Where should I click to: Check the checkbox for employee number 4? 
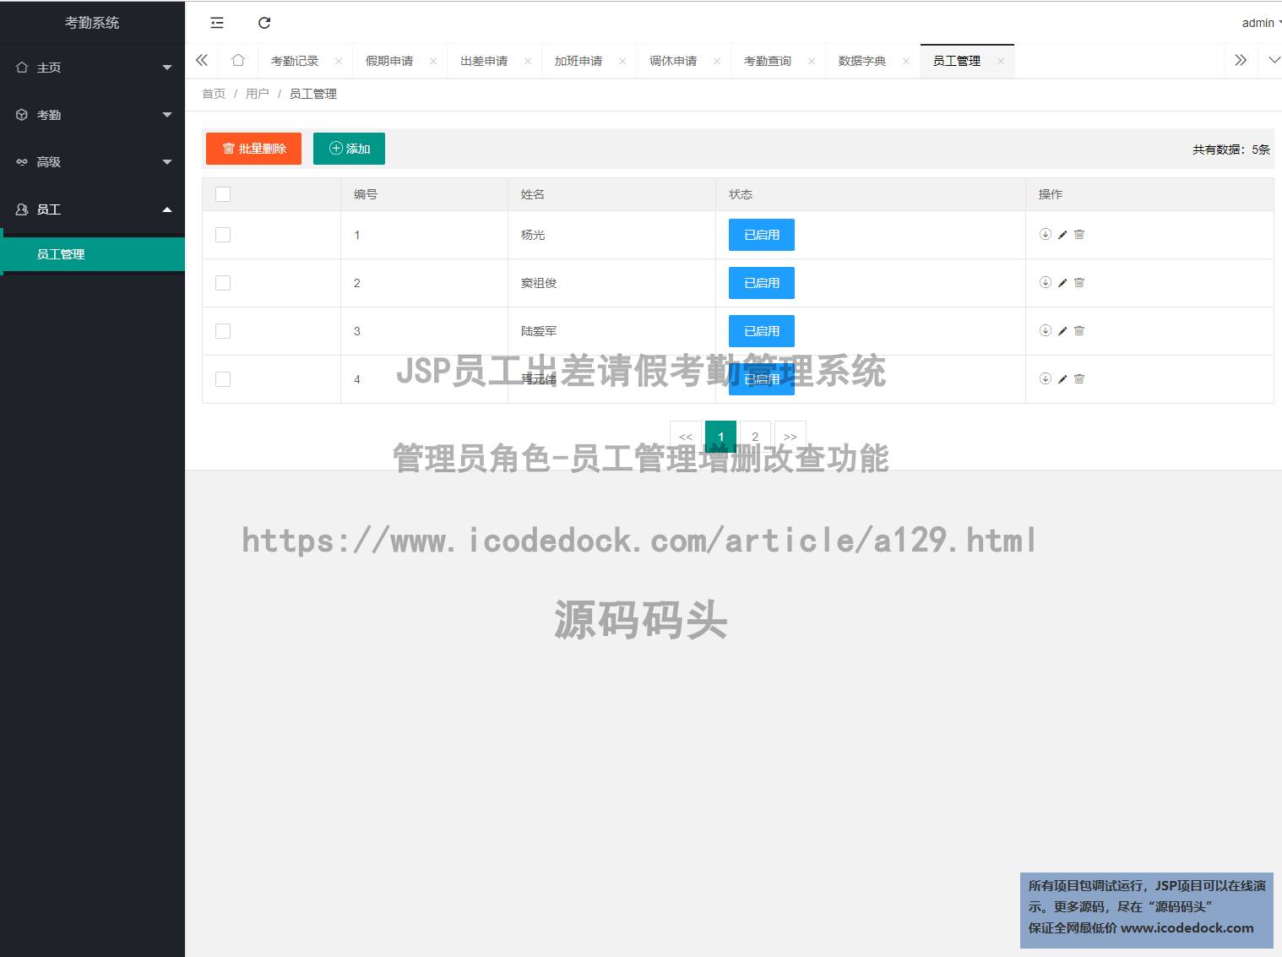pos(223,379)
